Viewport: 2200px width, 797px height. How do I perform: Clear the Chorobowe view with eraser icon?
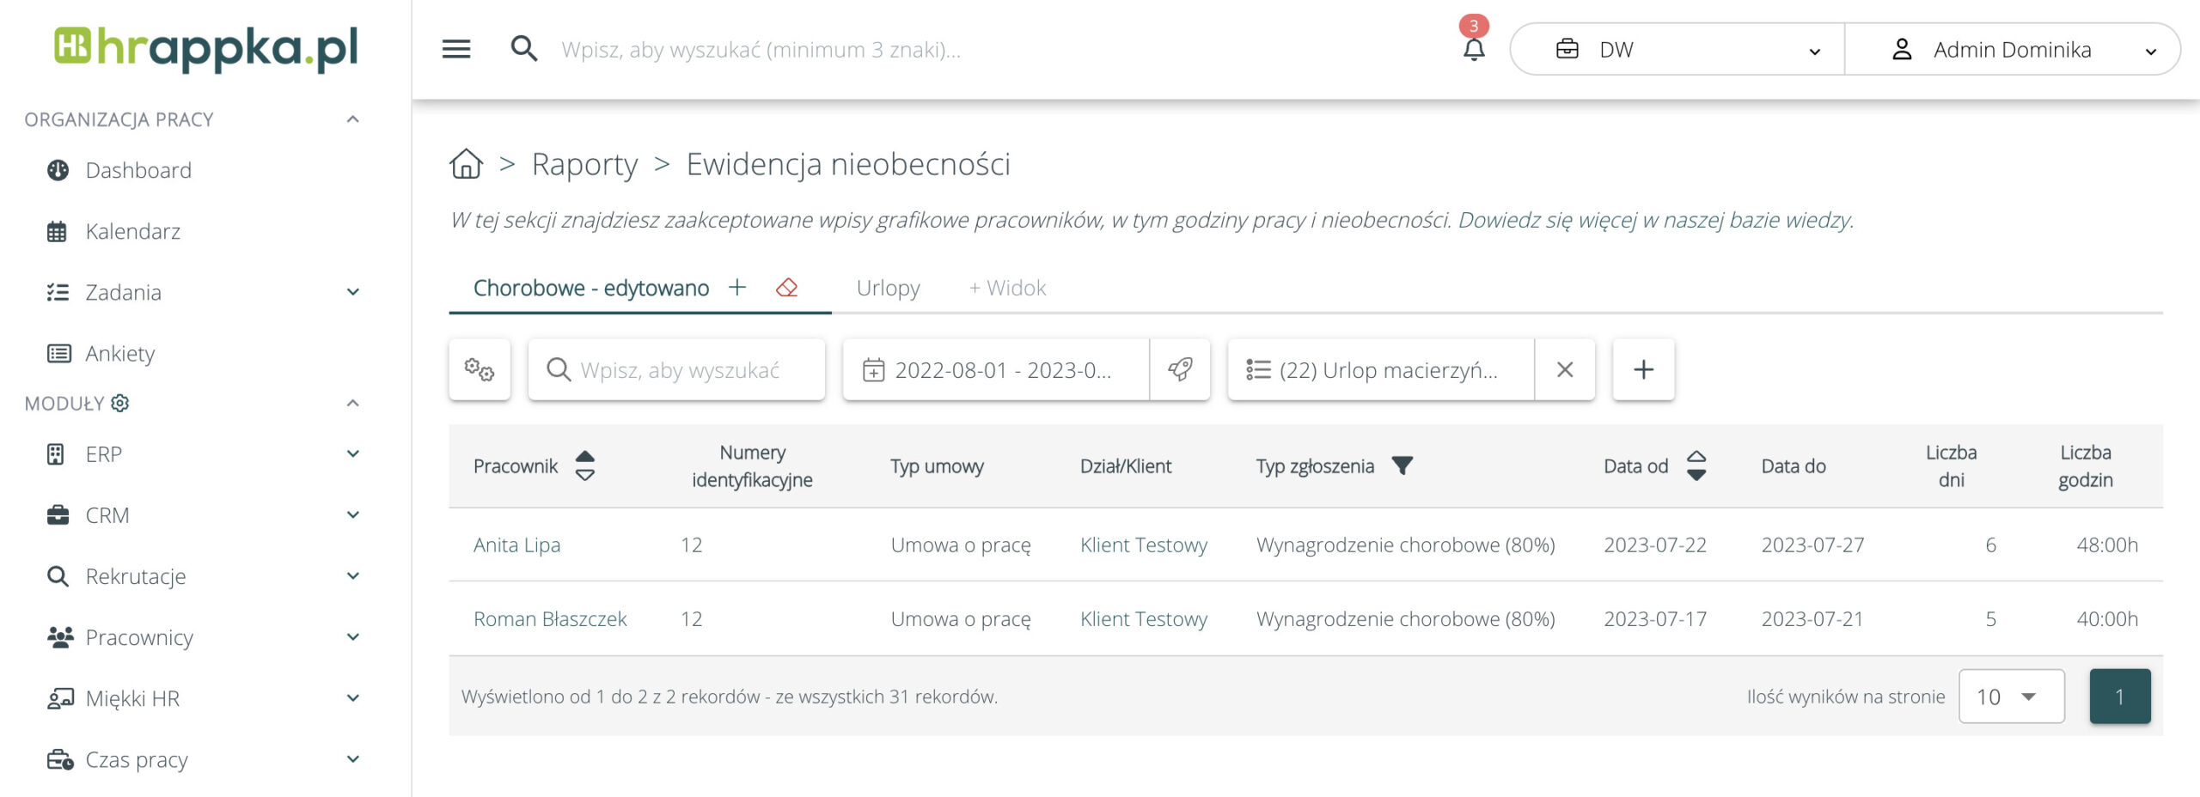[x=786, y=288]
